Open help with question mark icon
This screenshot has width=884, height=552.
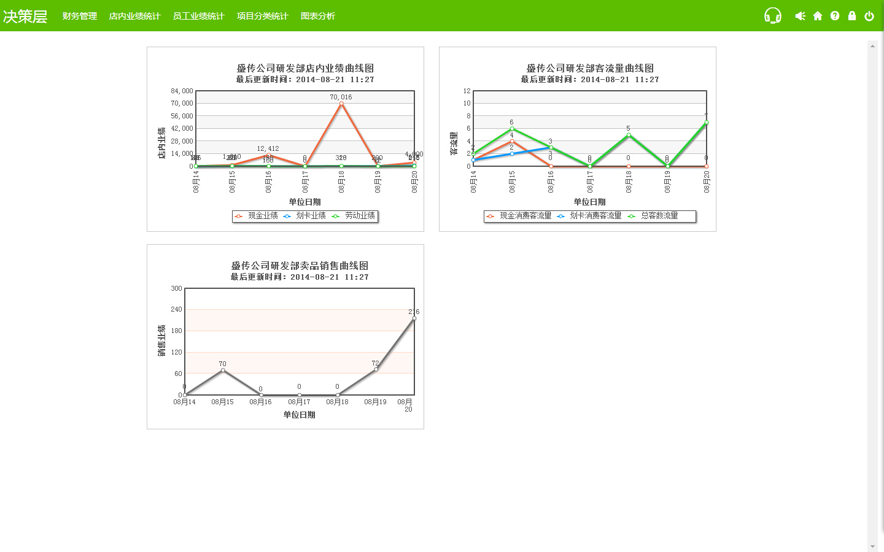835,16
